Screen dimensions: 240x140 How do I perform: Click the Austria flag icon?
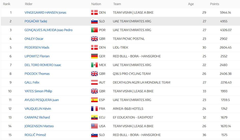coord(94,83)
